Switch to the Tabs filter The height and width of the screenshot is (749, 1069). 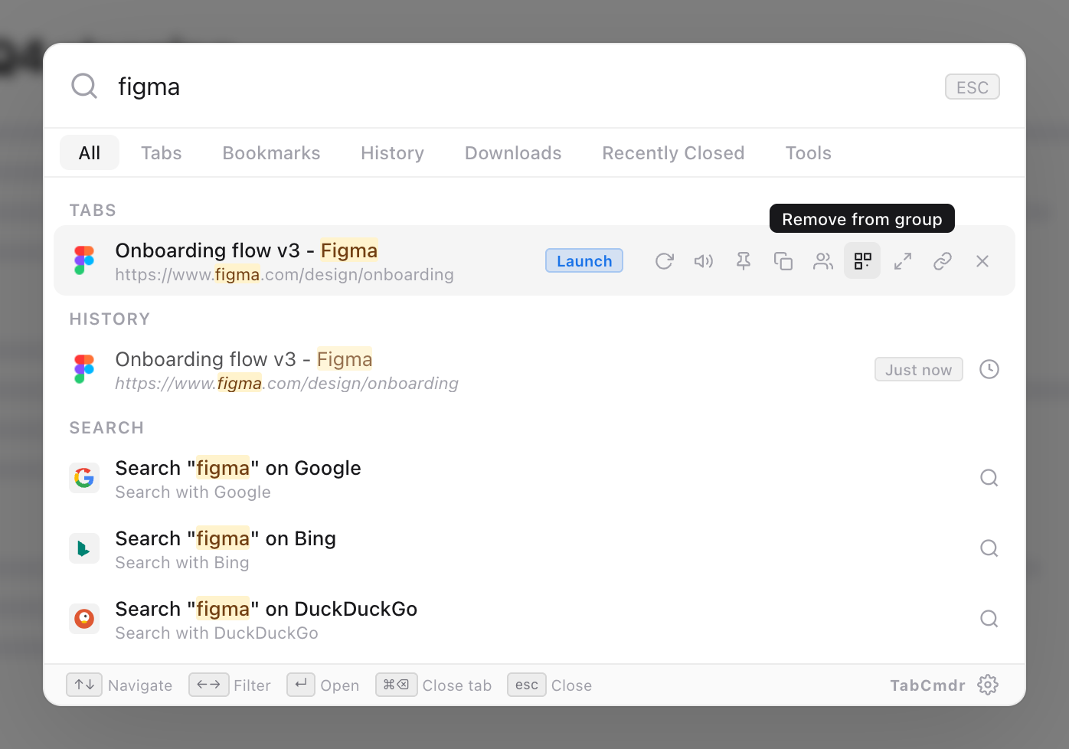[162, 153]
